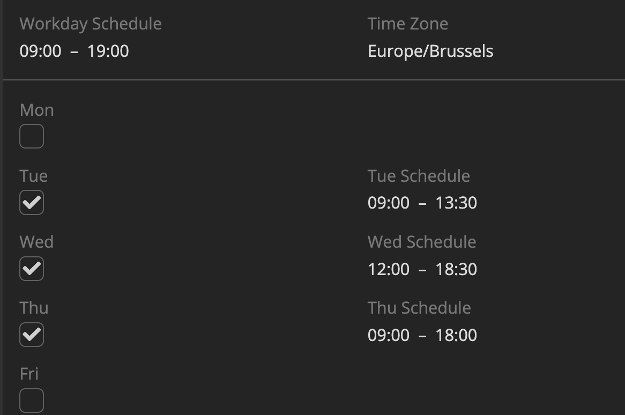Uncheck the Tue checkbox
The height and width of the screenshot is (415, 625).
pyautogui.click(x=32, y=203)
